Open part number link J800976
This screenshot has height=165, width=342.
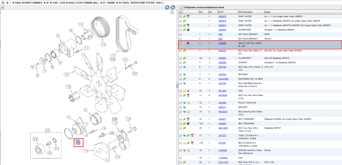point(222,30)
